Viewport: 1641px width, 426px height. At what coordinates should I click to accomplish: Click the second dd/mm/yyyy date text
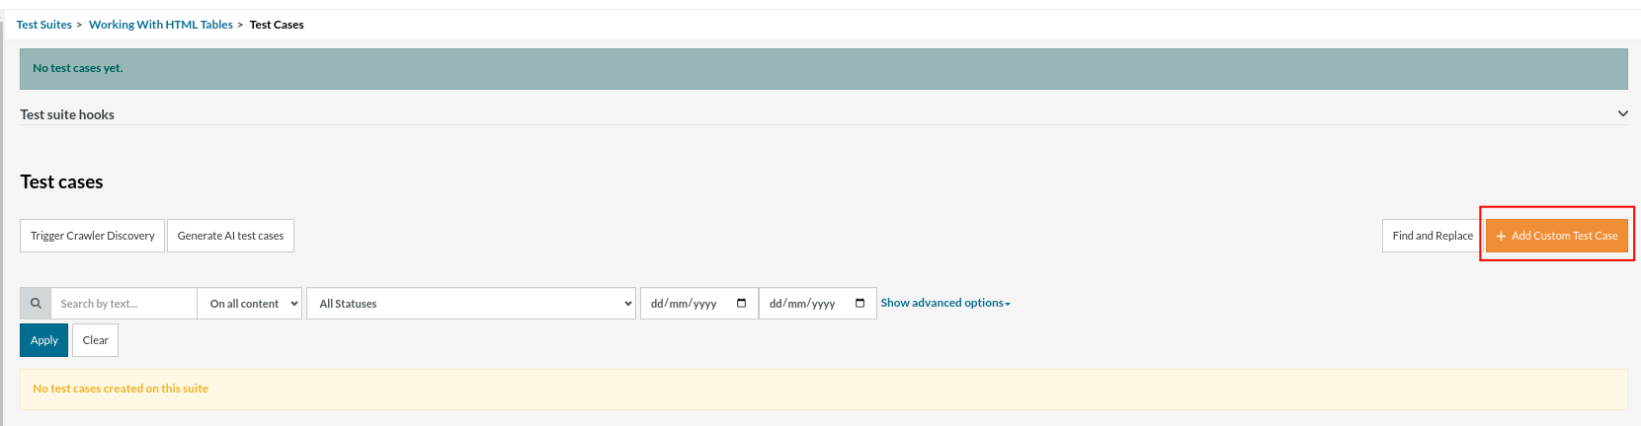coord(802,304)
